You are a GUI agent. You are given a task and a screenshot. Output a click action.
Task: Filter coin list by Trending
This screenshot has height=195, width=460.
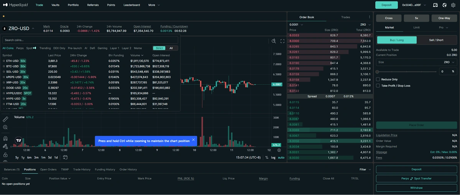pyautogui.click(x=45, y=48)
